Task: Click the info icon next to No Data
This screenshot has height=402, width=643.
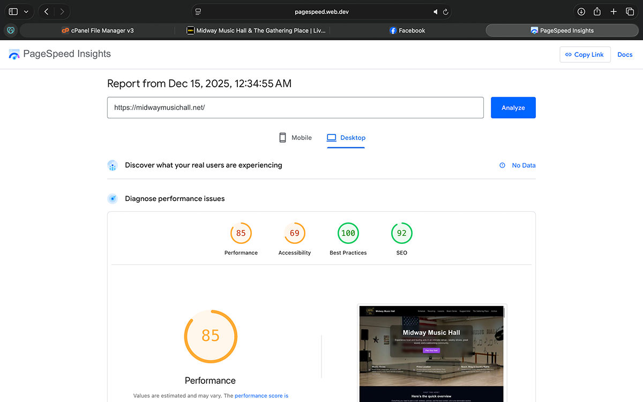Action: pyautogui.click(x=502, y=165)
